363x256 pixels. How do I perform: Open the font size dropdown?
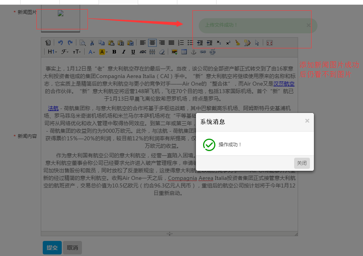pyautogui.click(x=78, y=52)
